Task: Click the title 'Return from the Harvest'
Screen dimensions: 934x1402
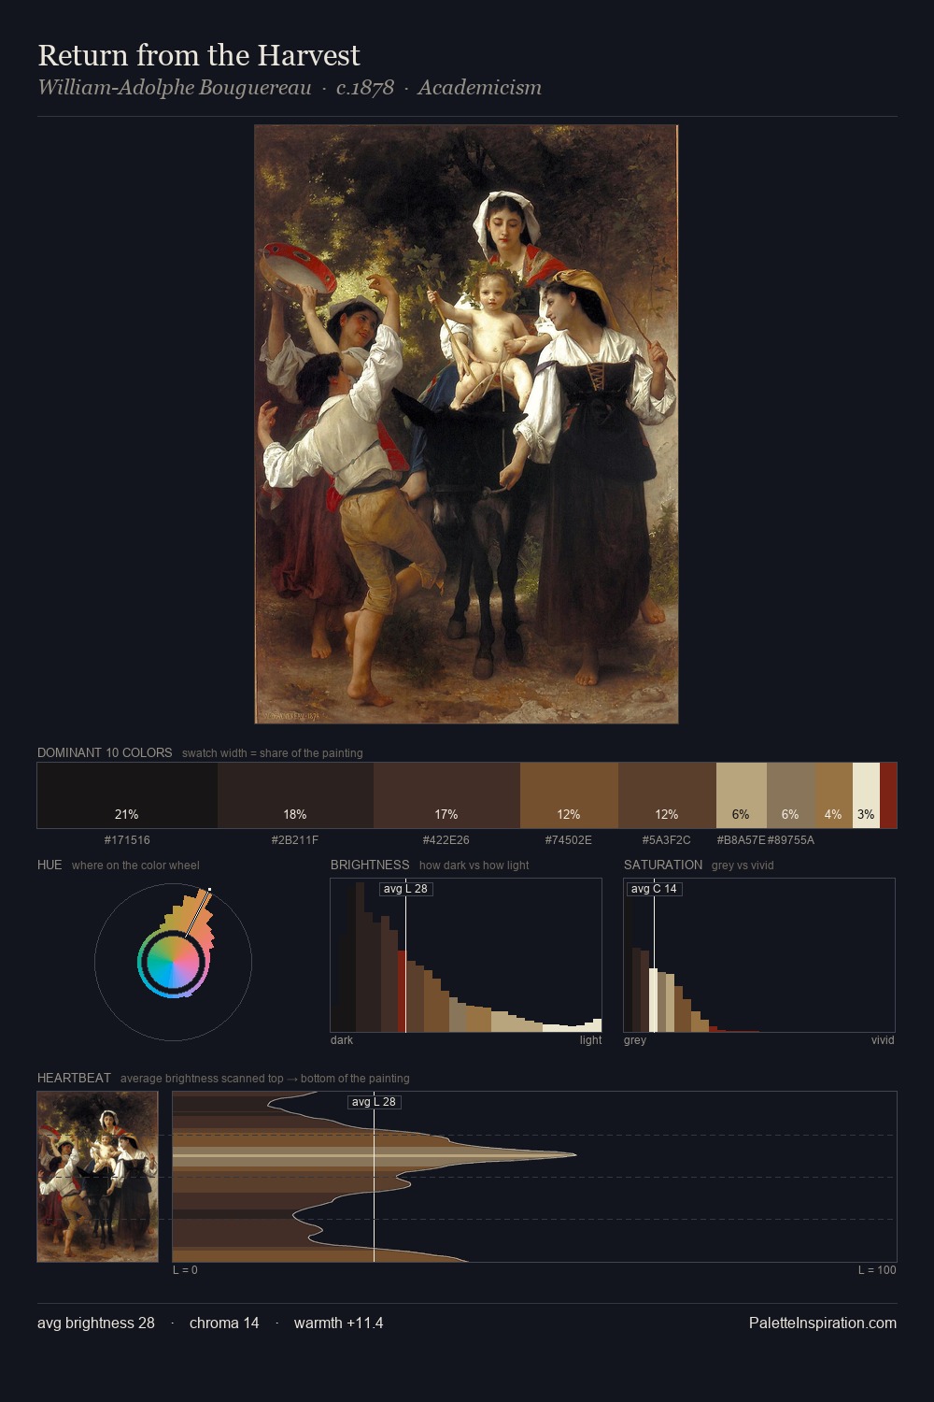Action: coord(199,55)
